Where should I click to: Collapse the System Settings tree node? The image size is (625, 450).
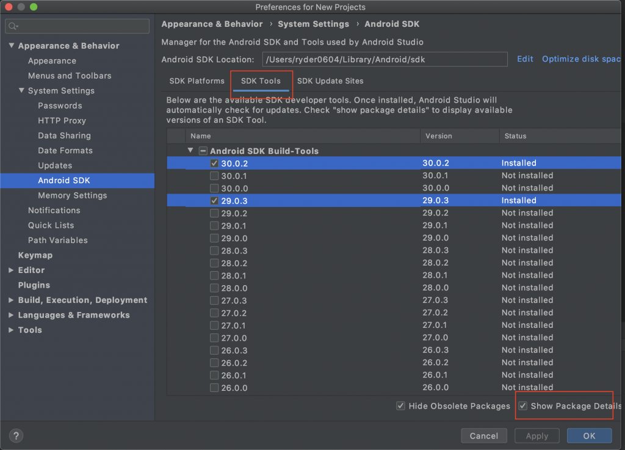(x=21, y=90)
